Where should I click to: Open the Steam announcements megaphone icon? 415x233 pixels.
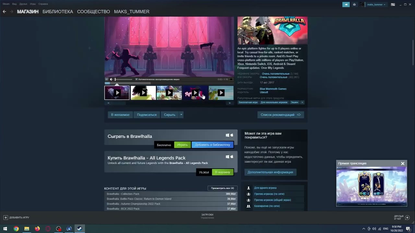pyautogui.click(x=346, y=5)
